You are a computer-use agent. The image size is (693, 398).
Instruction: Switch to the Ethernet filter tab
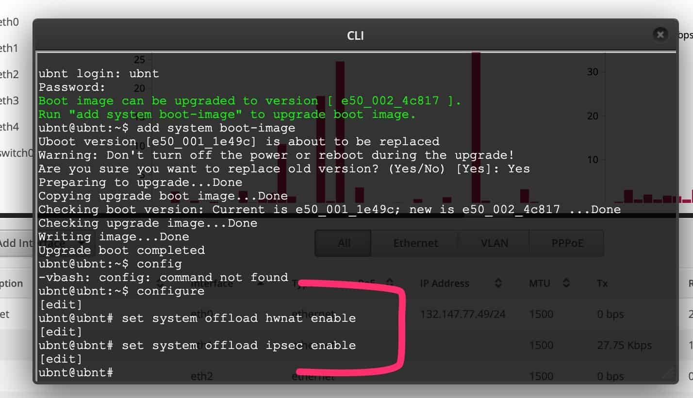coord(415,243)
